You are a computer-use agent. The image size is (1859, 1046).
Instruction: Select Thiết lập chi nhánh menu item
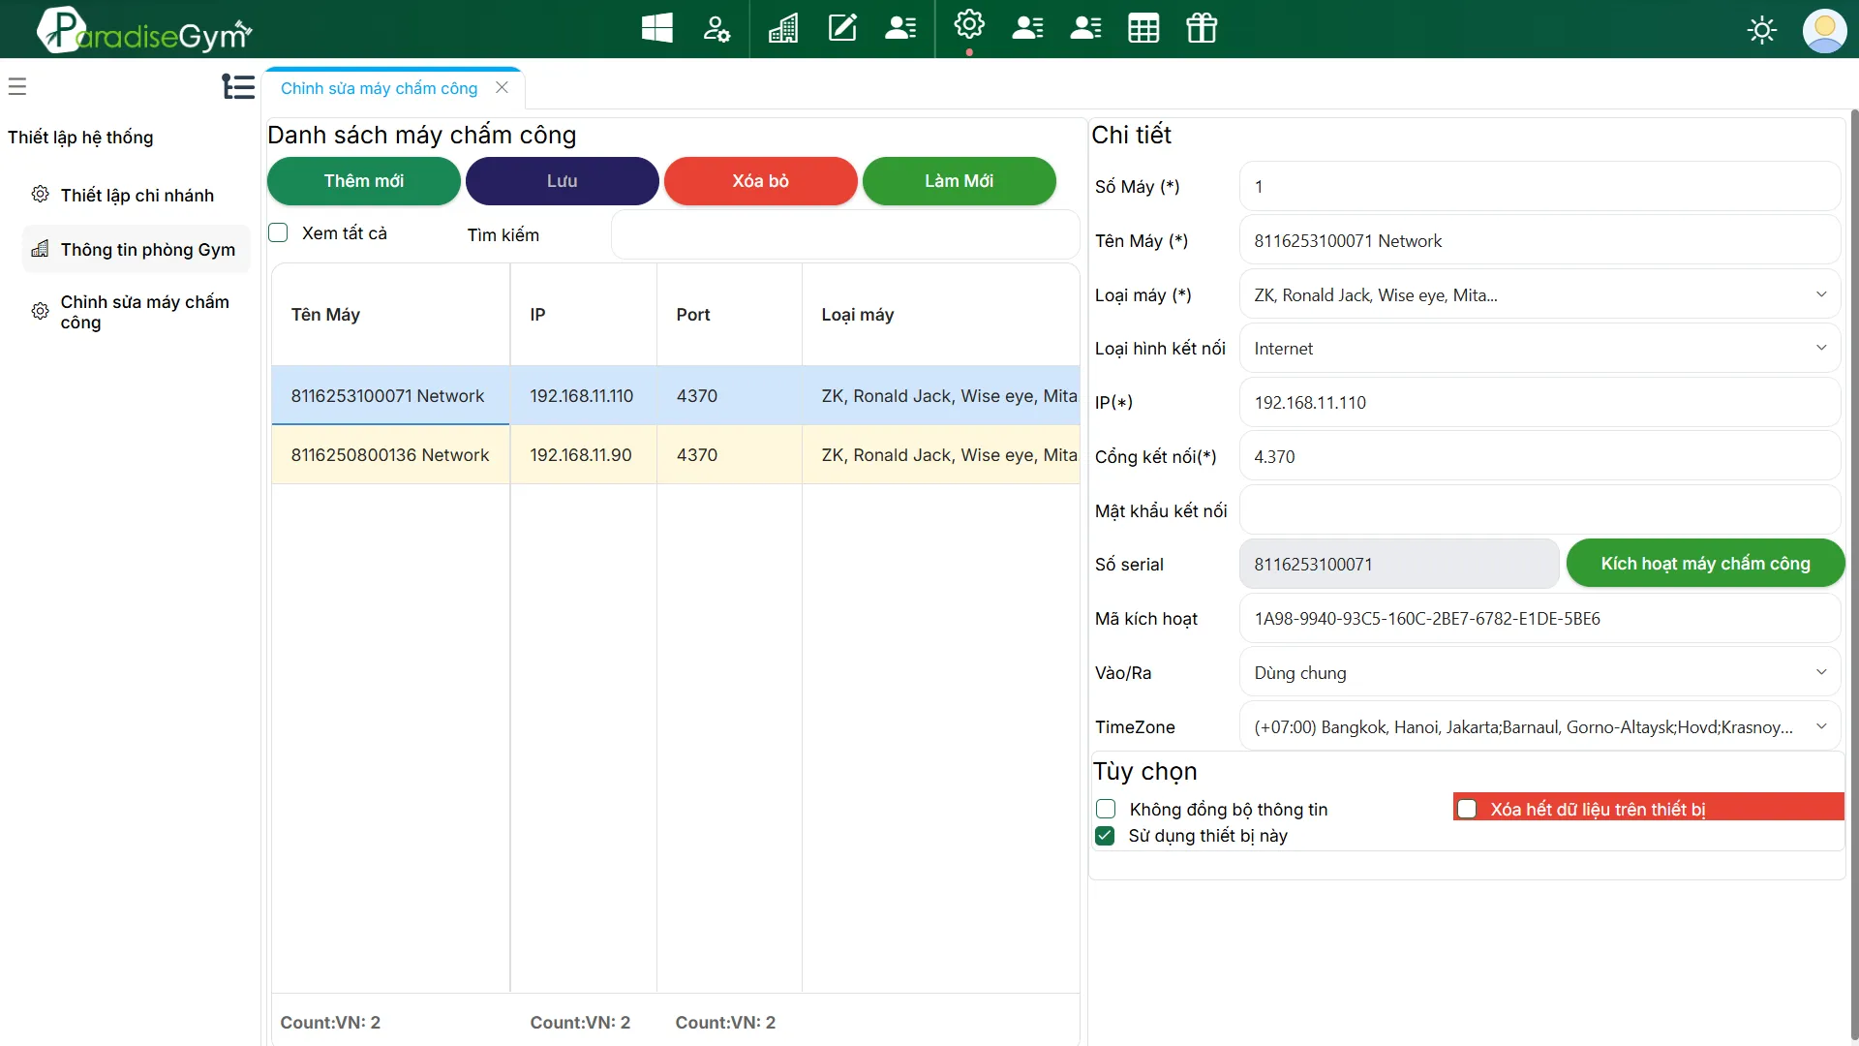click(x=136, y=195)
